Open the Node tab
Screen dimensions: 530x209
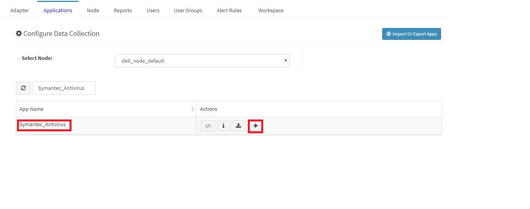[x=93, y=10]
